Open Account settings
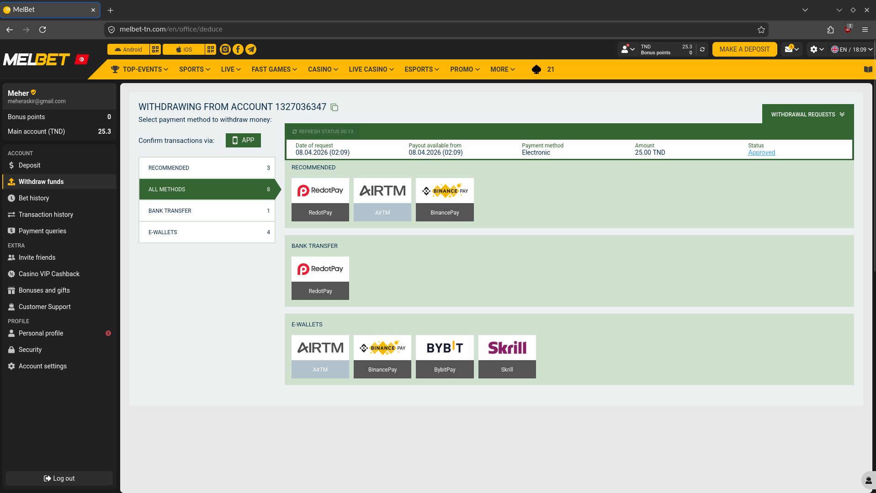Screen dimensions: 876x493 coord(59,366)
